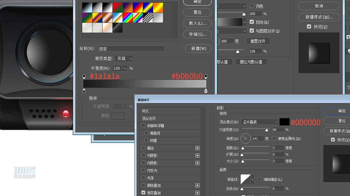Click OK in the Gradient Editor
The image size is (350, 196).
coord(198,2)
